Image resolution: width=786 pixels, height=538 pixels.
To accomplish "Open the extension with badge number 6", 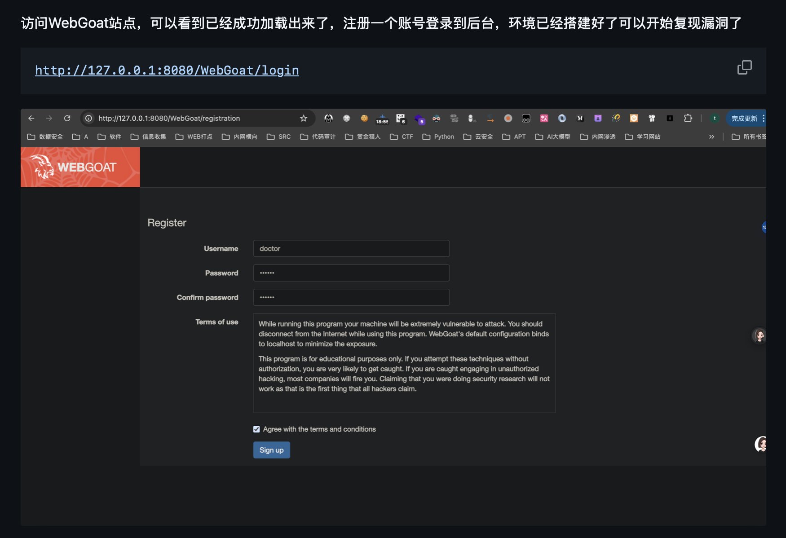I will pyautogui.click(x=400, y=119).
